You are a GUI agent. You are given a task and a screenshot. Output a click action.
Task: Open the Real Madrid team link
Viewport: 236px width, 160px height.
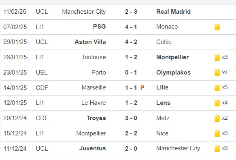[x=173, y=12]
